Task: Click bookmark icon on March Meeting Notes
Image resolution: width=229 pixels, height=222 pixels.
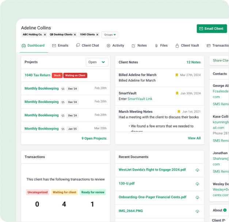Action: tap(179, 112)
